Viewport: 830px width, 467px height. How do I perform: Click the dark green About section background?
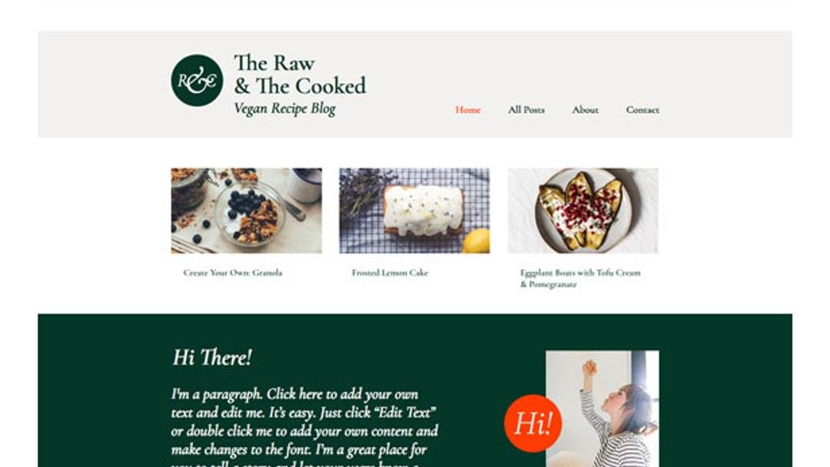point(106,392)
